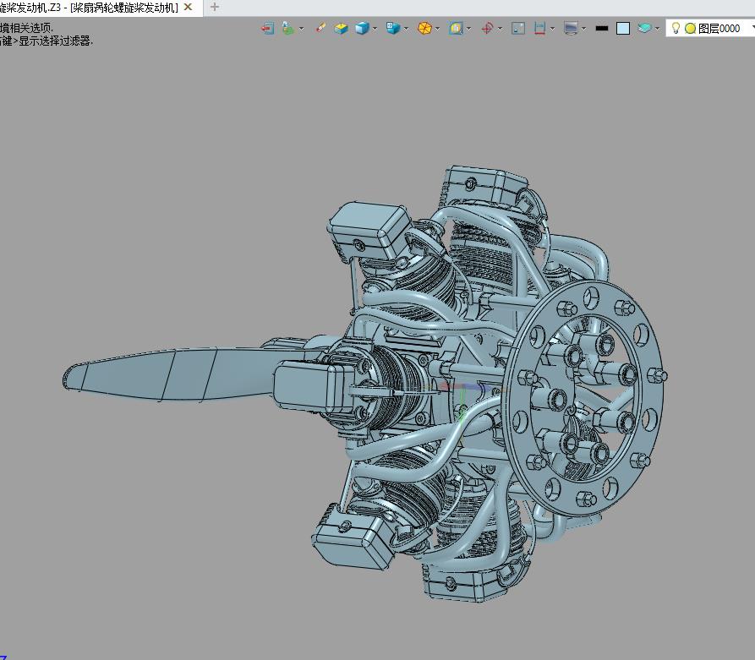This screenshot has height=660, width=755.
Task: Click the yellow circle icon beside 图层0000
Action: (x=690, y=29)
